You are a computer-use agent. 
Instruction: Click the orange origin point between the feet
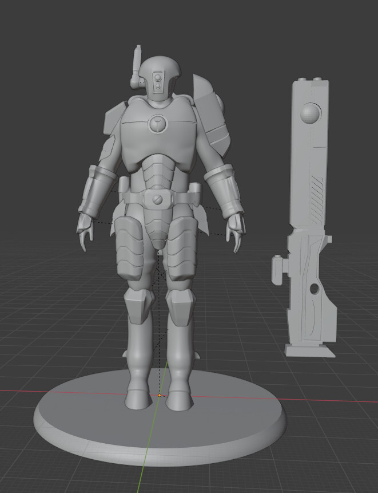point(160,395)
